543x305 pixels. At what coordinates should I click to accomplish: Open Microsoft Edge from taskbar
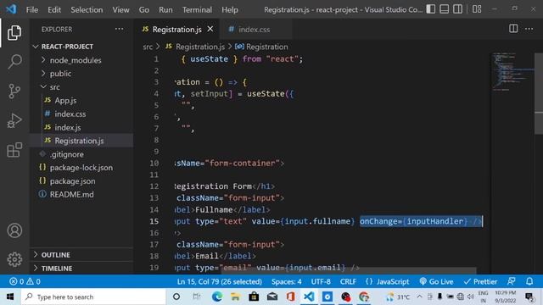coord(217,297)
